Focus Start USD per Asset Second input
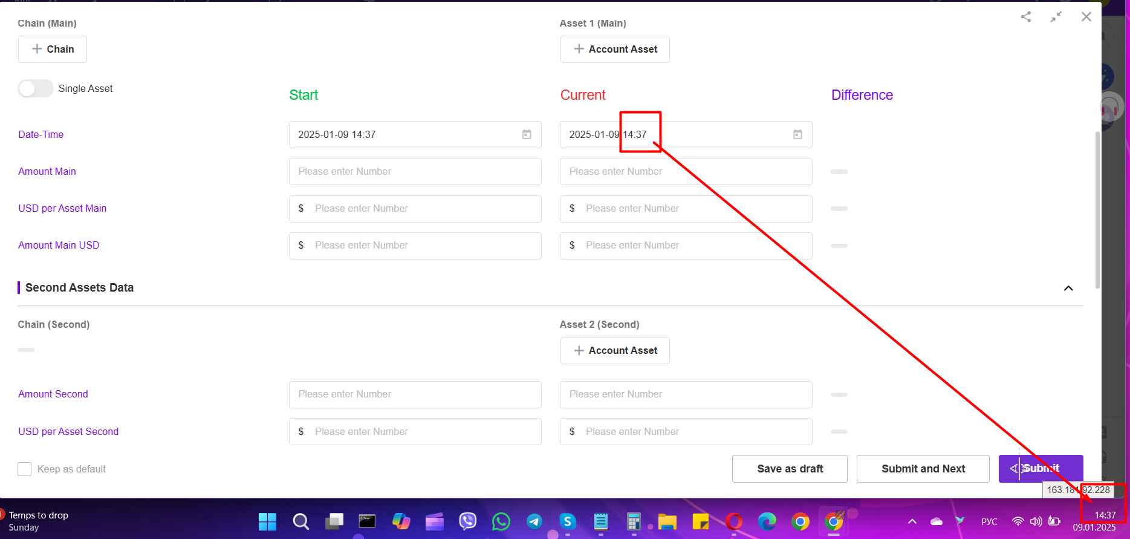This screenshot has width=1130, height=539. tap(415, 431)
